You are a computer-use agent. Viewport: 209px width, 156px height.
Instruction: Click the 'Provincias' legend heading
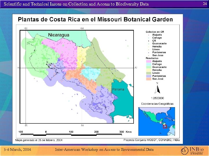coord(152,58)
